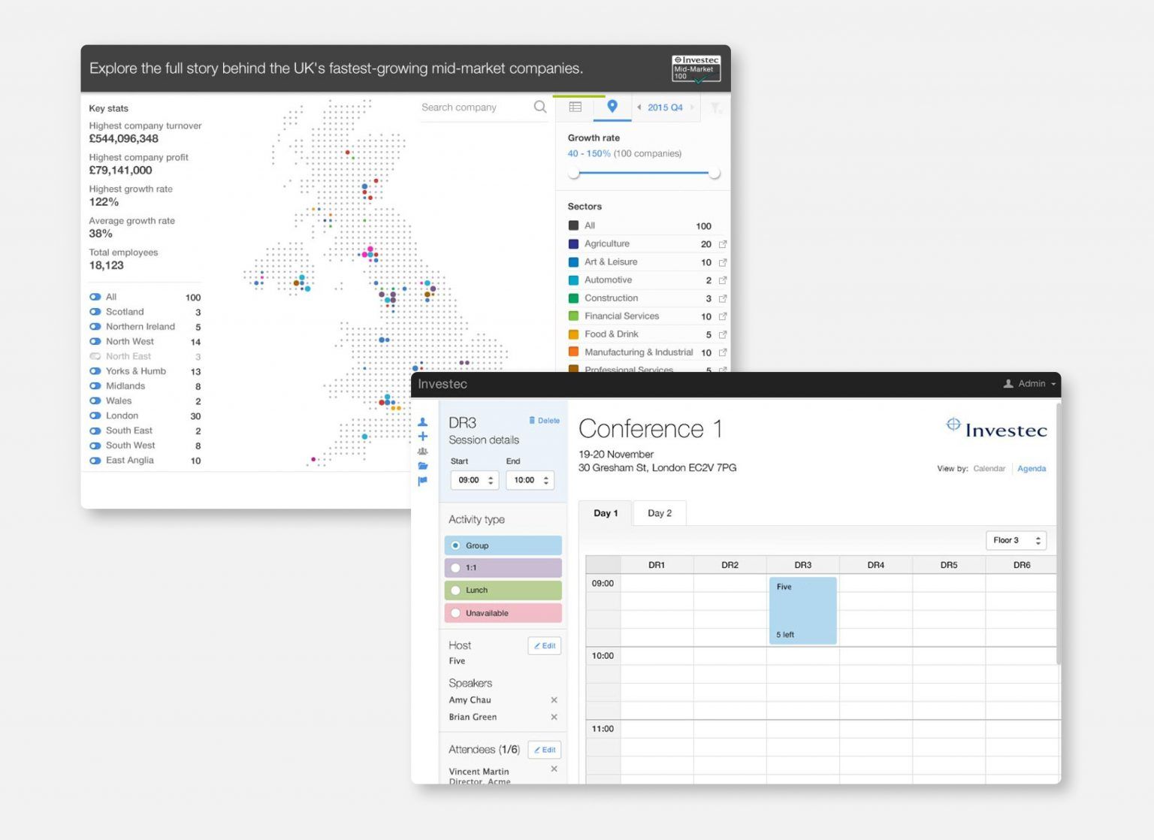Screen dimensions: 1154x840
Task: Open Manufacturing & Industrial external link icon
Action: pyautogui.click(x=723, y=352)
